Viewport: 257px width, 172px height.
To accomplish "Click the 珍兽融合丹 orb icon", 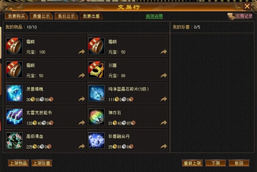I will (x=96, y=140).
